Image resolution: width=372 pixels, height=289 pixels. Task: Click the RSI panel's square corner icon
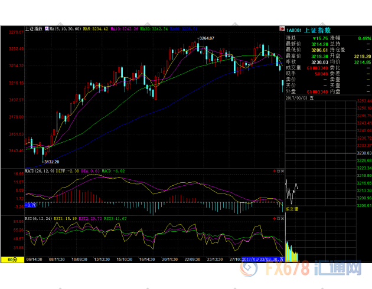click(x=279, y=218)
